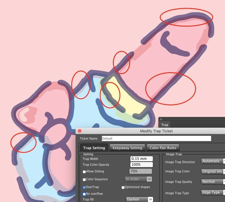Switch to the Keepaway Setting tab
The height and width of the screenshot is (202, 225).
[127, 148]
